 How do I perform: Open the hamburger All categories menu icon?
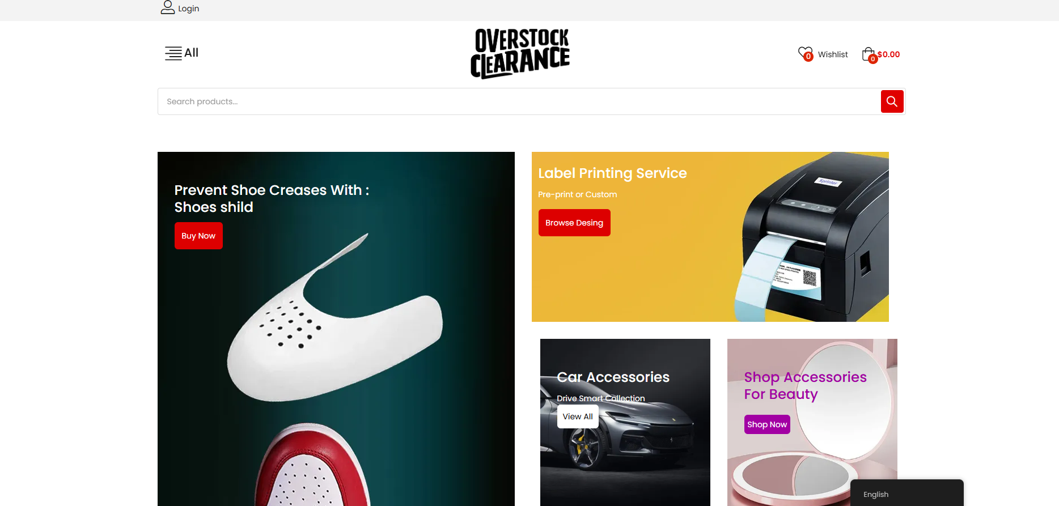pos(173,53)
